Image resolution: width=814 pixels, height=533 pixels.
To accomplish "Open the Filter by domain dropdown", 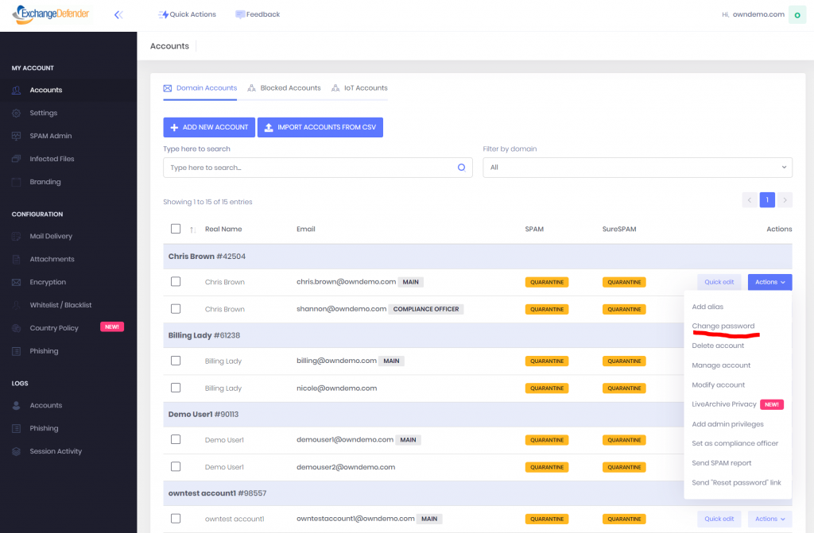I will [x=638, y=168].
